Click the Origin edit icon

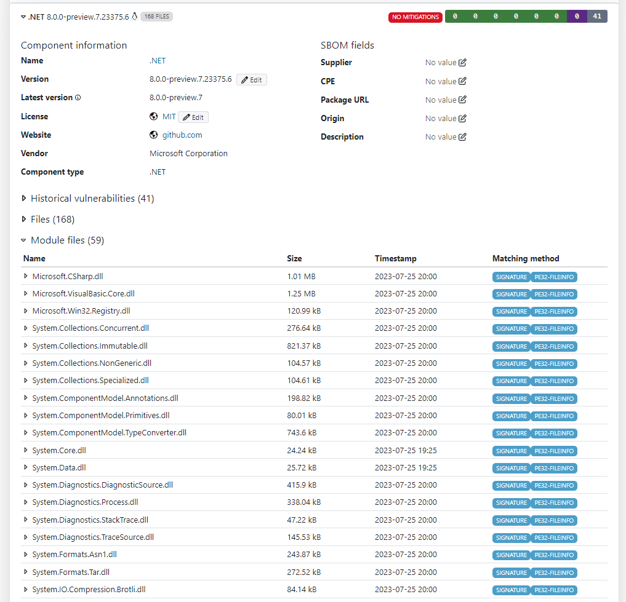coord(462,118)
